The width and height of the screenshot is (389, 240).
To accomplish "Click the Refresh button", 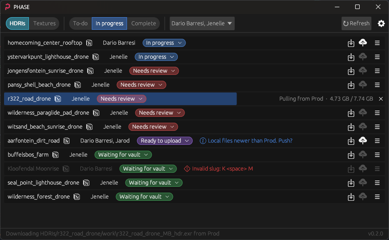I will (356, 23).
